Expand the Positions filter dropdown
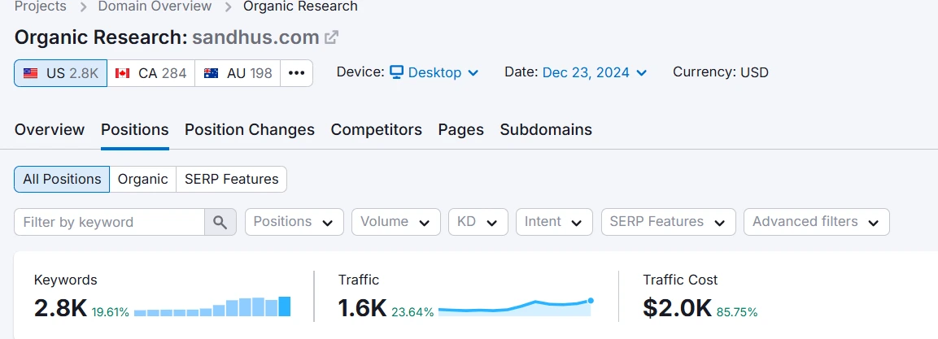The image size is (938, 339). [x=294, y=222]
